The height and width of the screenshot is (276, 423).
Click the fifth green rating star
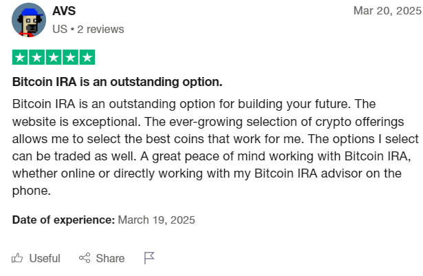click(87, 57)
